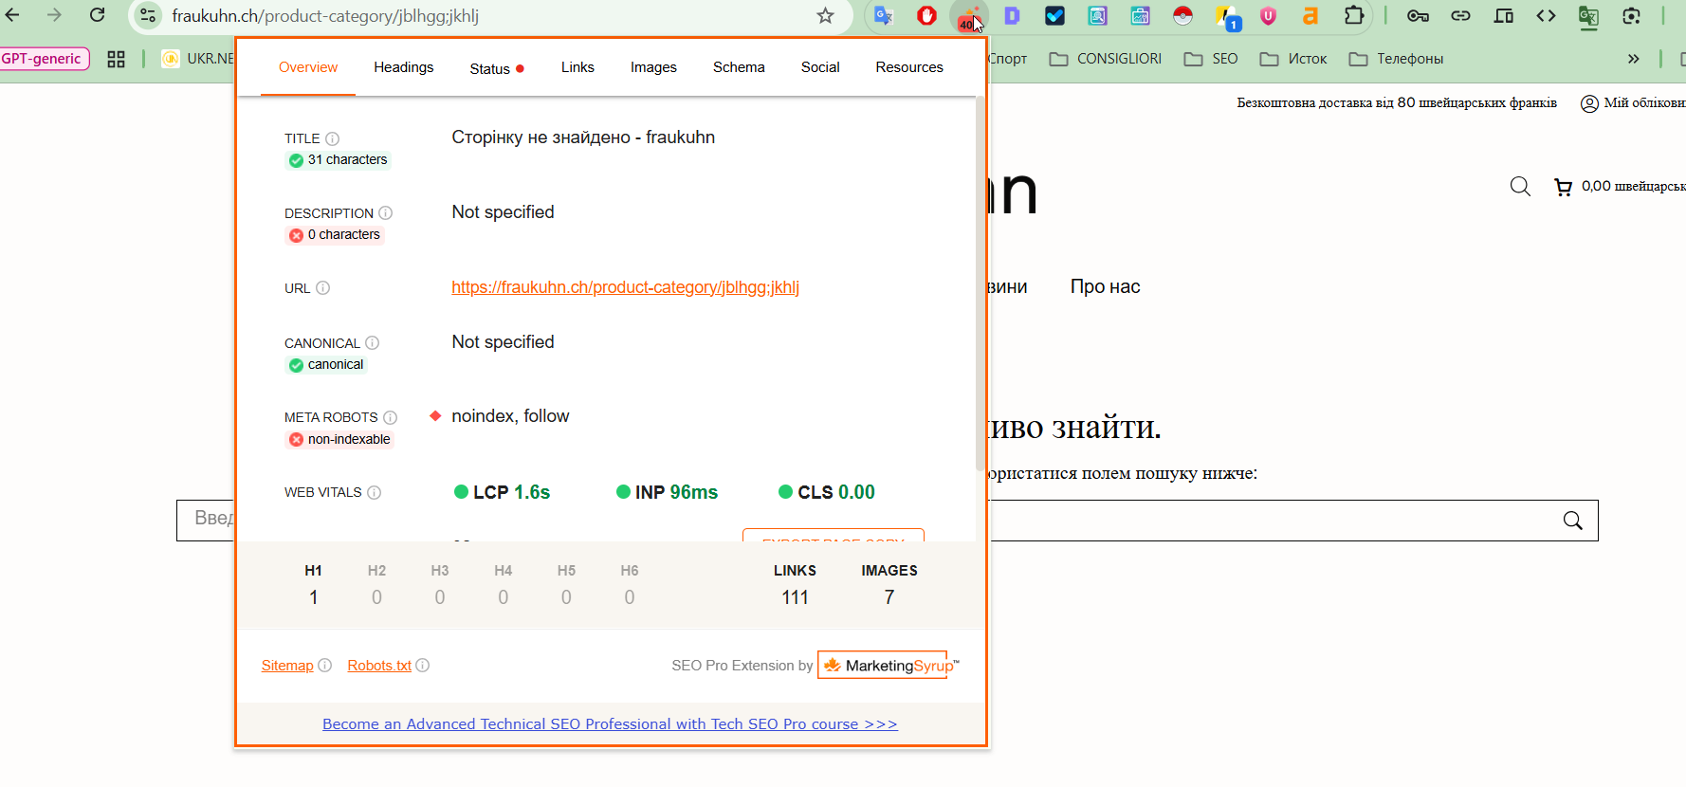Open the pink shield U extension icon

coord(1268,15)
